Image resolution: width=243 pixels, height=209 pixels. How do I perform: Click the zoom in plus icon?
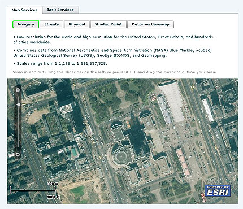pos(18,90)
